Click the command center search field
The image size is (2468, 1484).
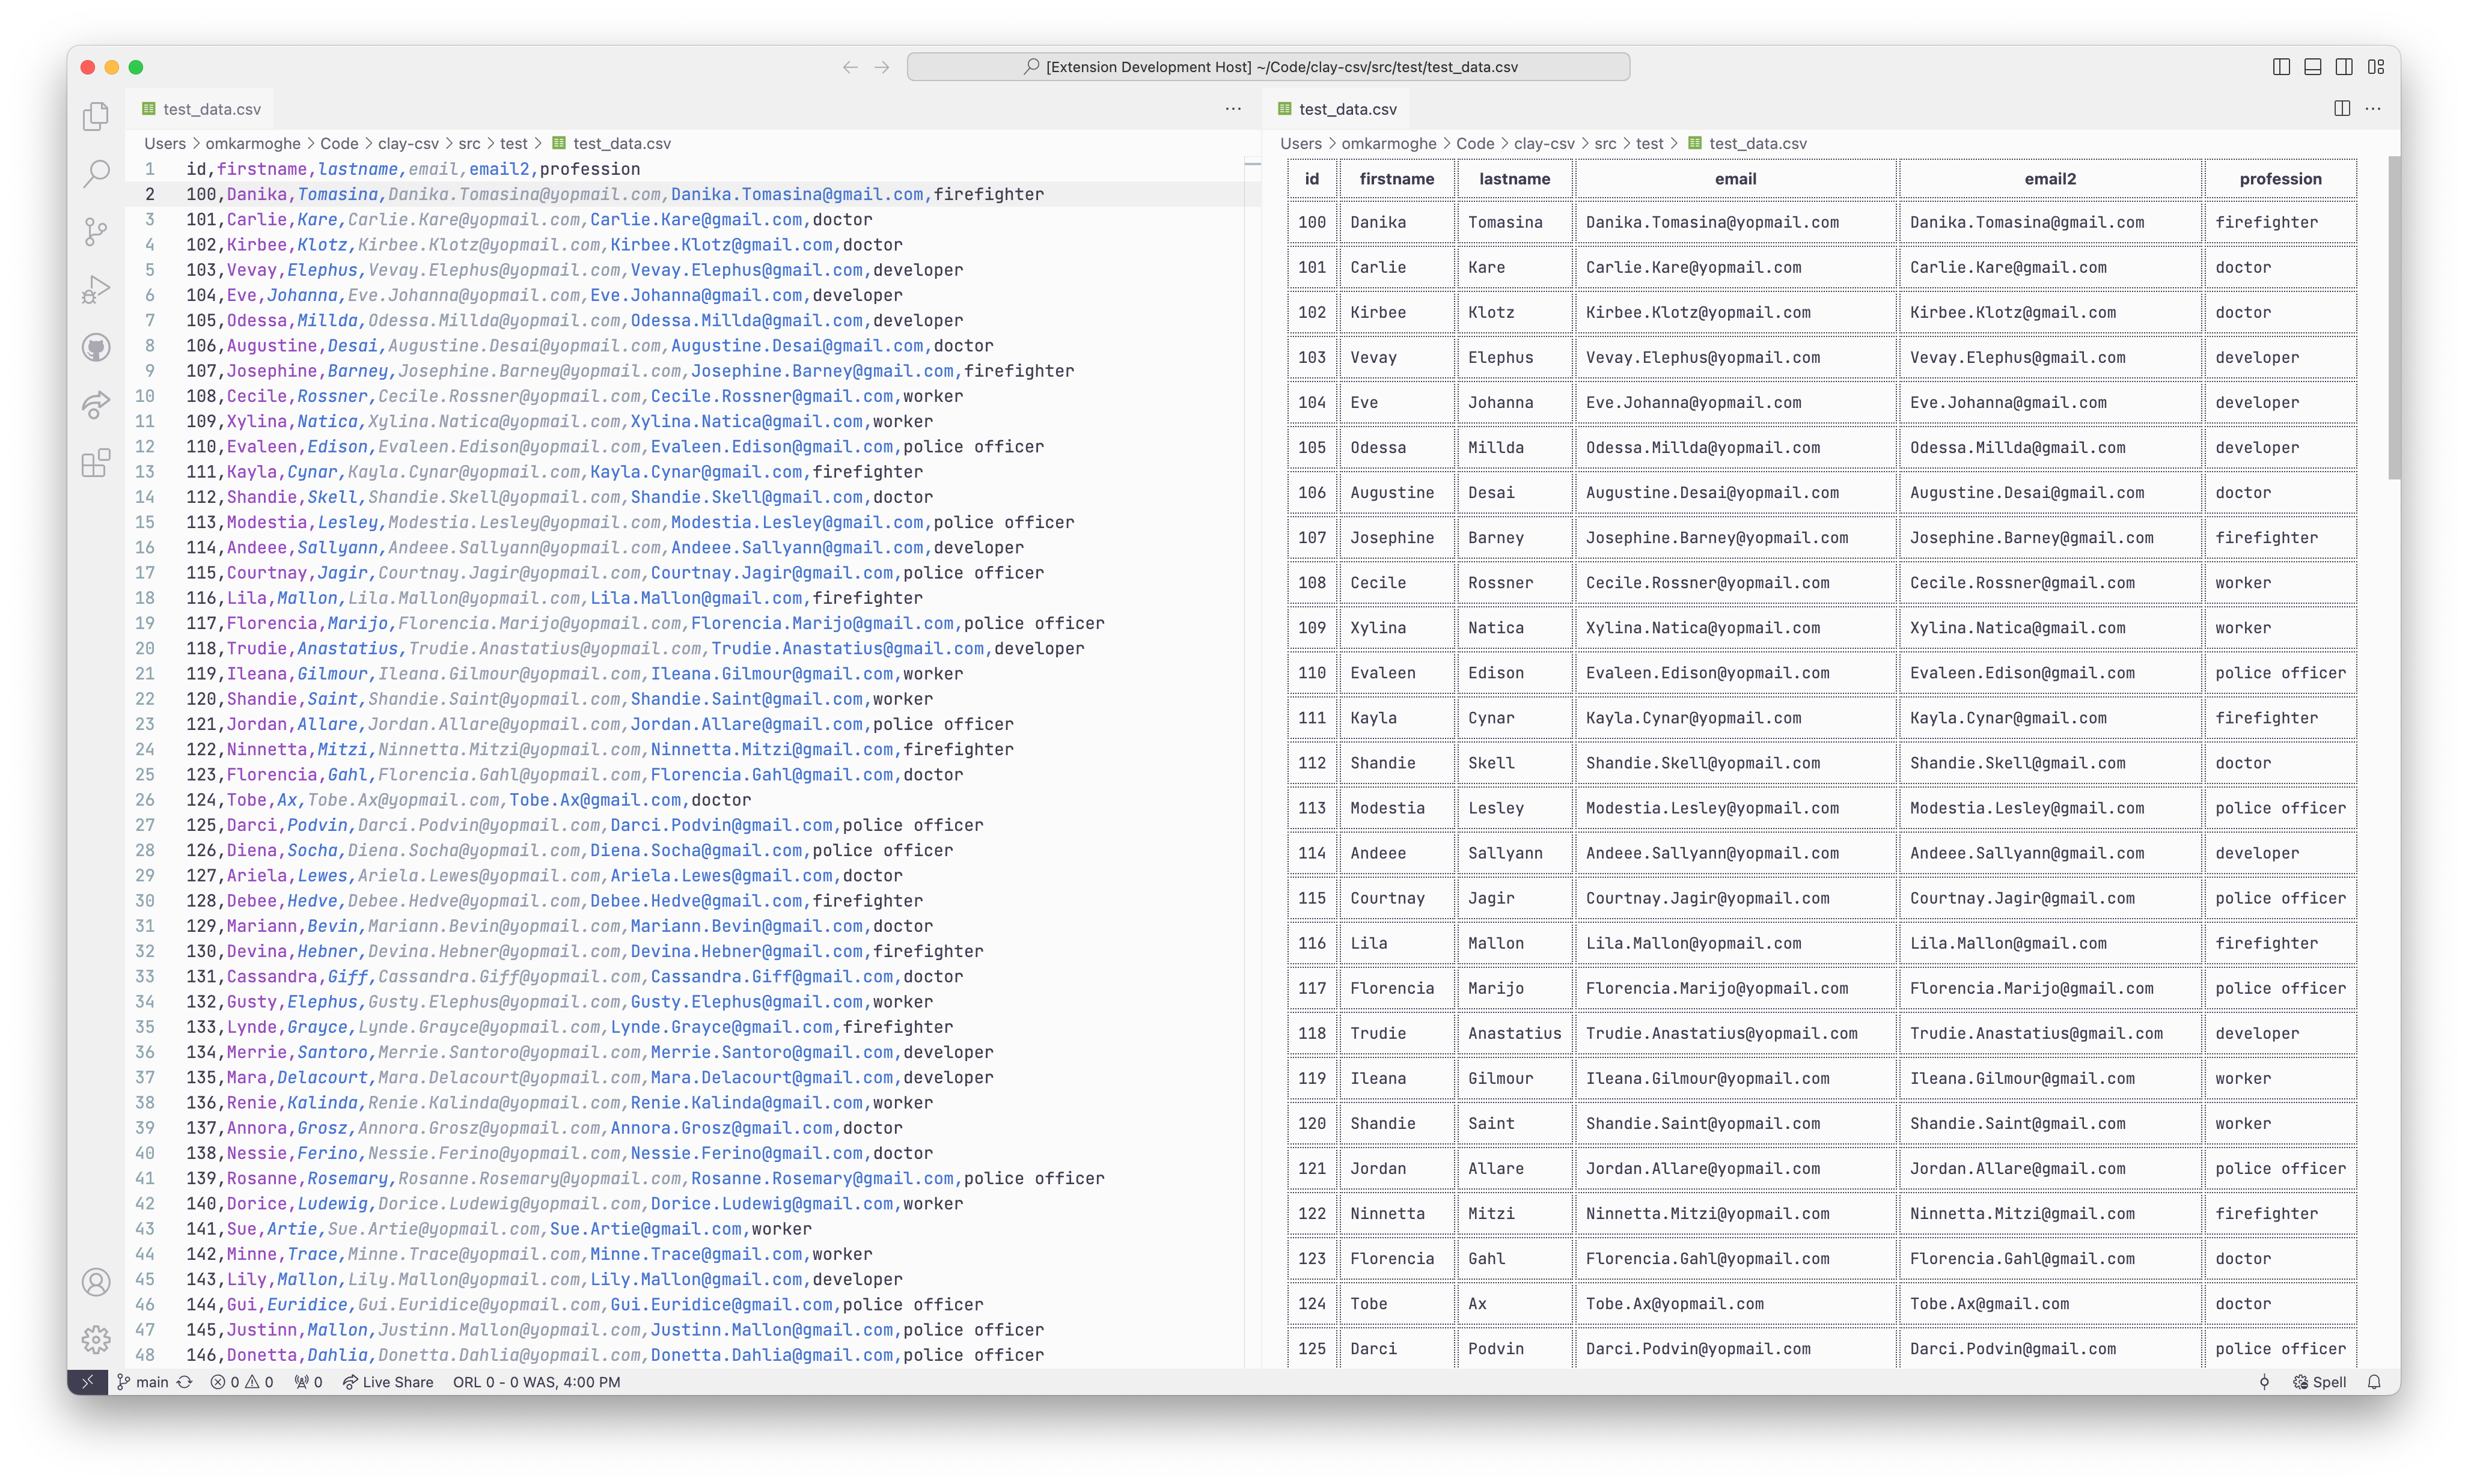[x=1268, y=67]
